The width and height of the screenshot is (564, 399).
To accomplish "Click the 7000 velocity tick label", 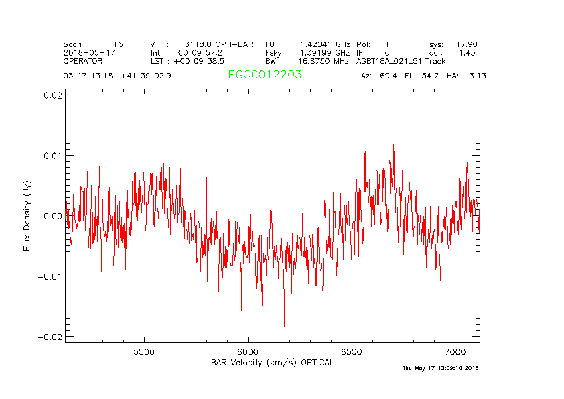I will pos(455,351).
